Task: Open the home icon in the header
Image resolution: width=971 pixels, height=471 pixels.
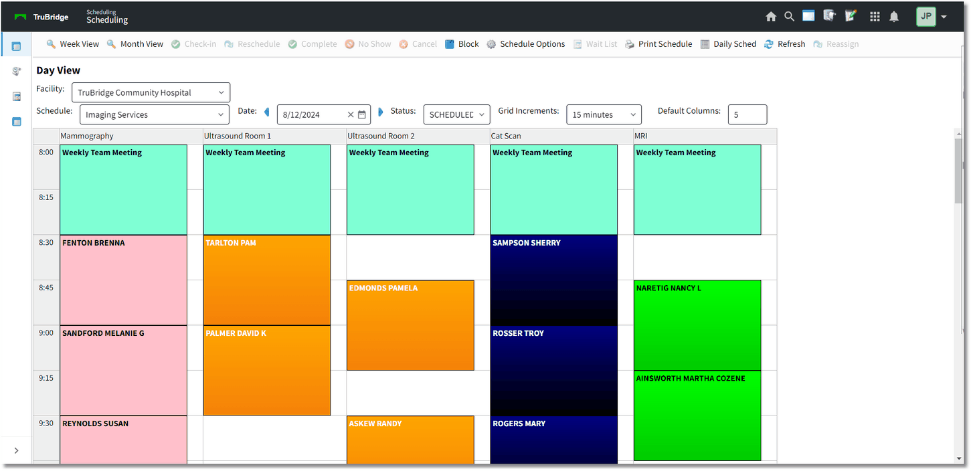Action: tap(771, 17)
